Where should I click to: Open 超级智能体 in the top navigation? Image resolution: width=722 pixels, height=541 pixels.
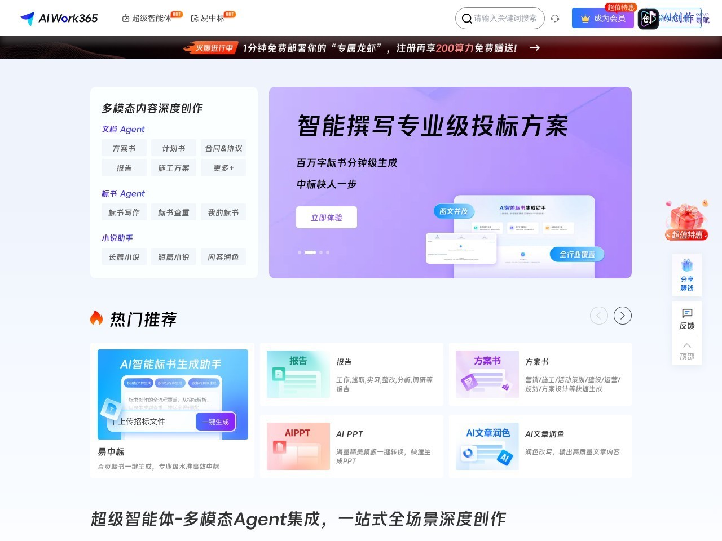tap(147, 18)
